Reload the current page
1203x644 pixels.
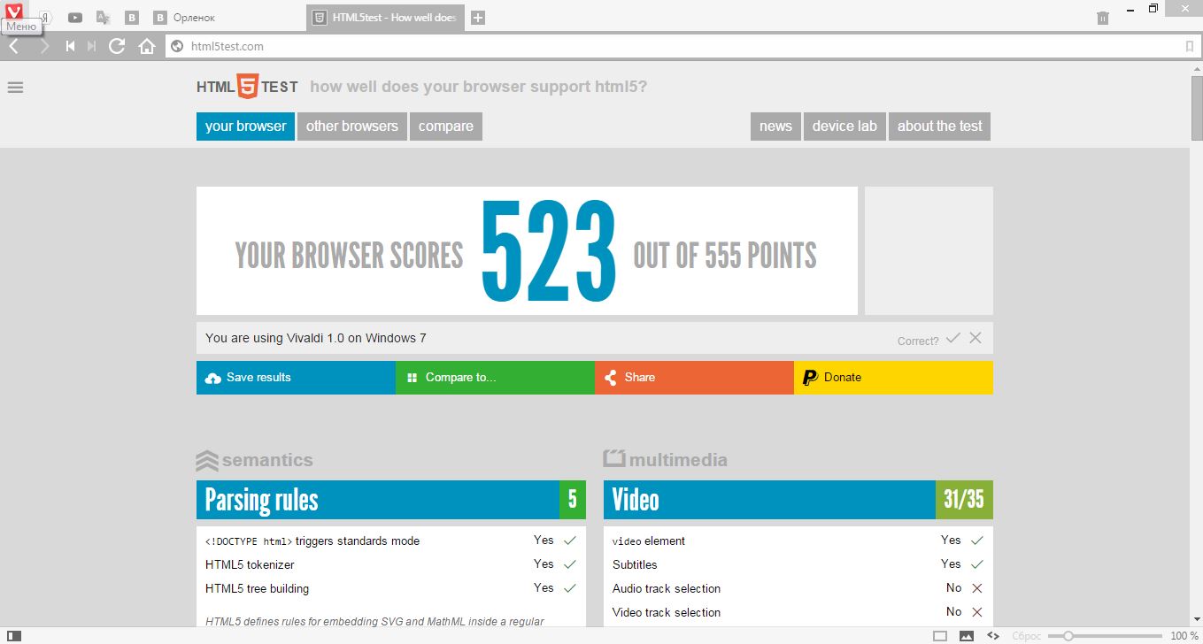pyautogui.click(x=117, y=46)
